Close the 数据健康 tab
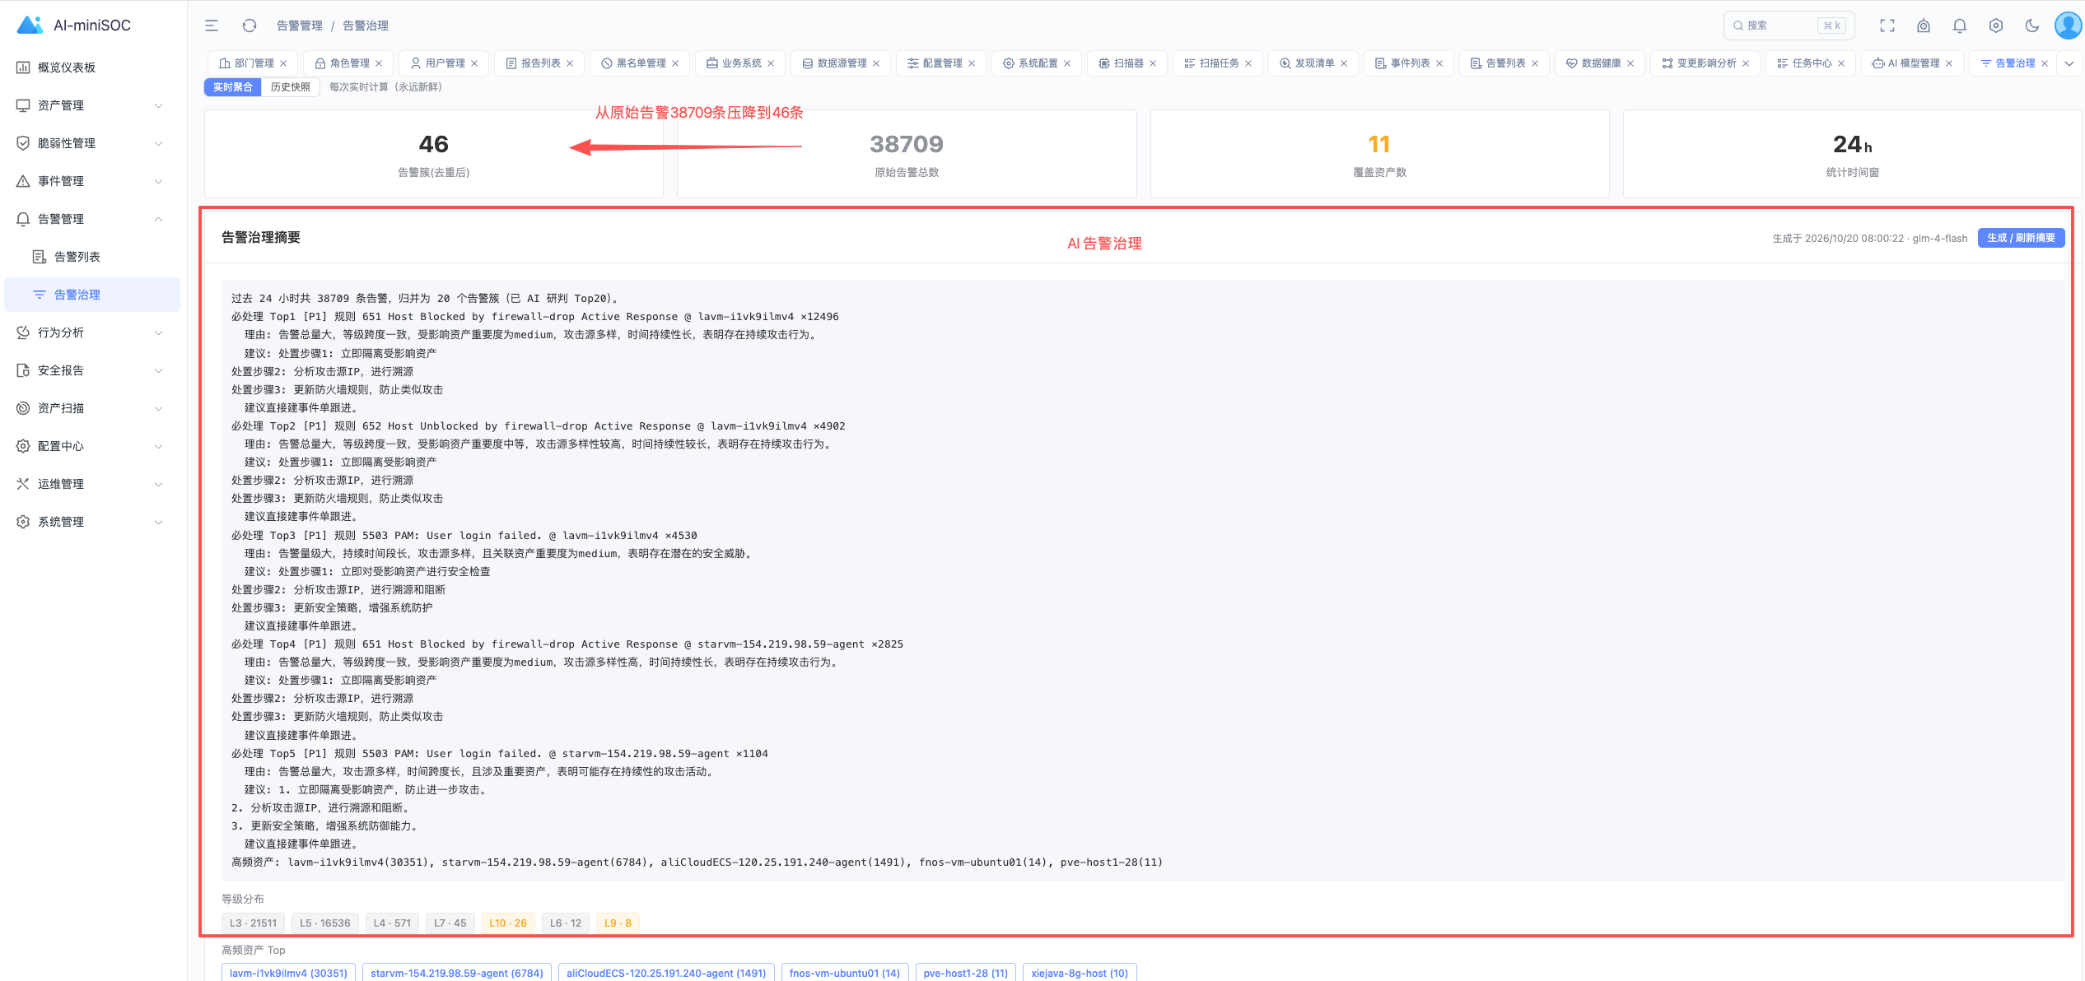 pos(1630,63)
